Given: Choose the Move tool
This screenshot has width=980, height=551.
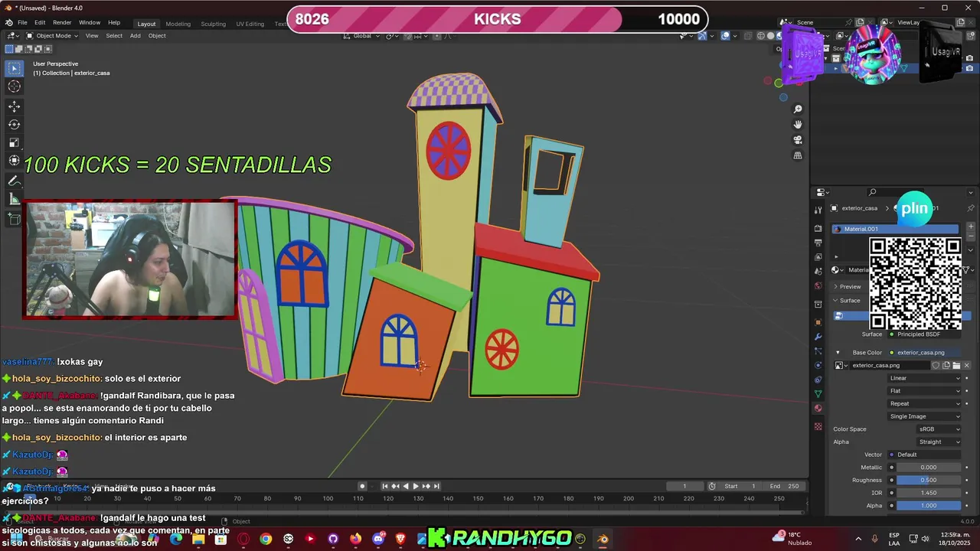Looking at the screenshot, I should coord(14,106).
